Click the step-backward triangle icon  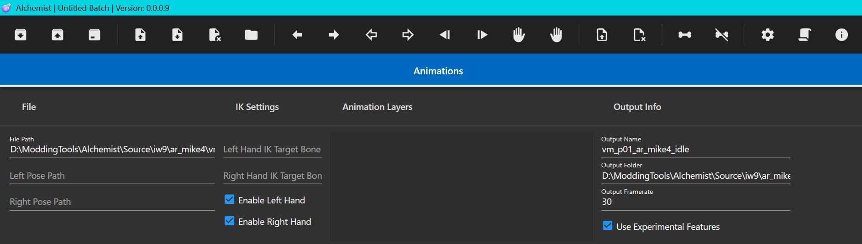pos(445,35)
